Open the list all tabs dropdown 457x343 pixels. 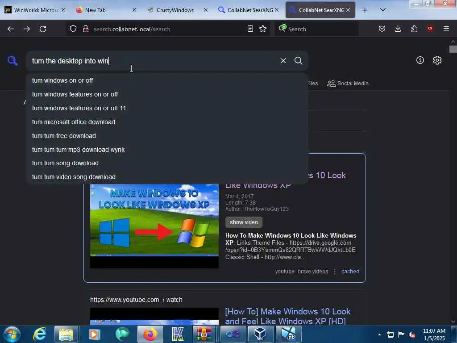(x=383, y=10)
